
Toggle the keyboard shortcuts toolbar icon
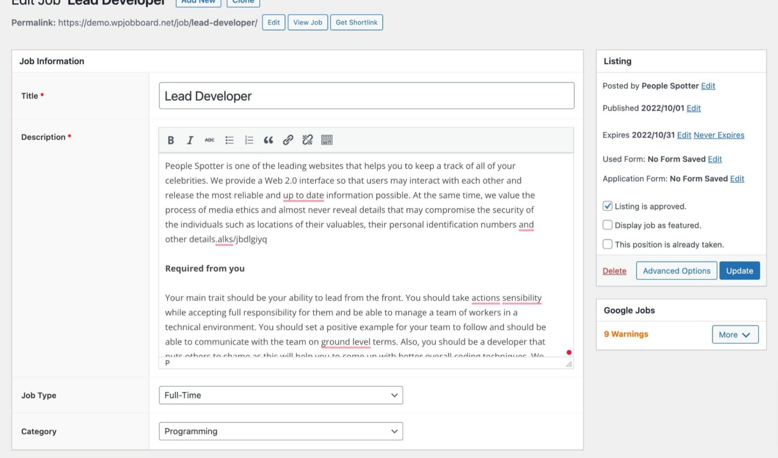327,140
